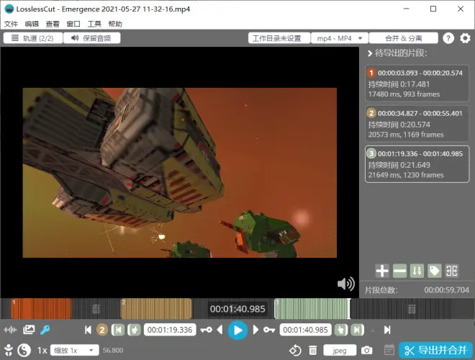Seek to the next keyframe

(x=269, y=330)
